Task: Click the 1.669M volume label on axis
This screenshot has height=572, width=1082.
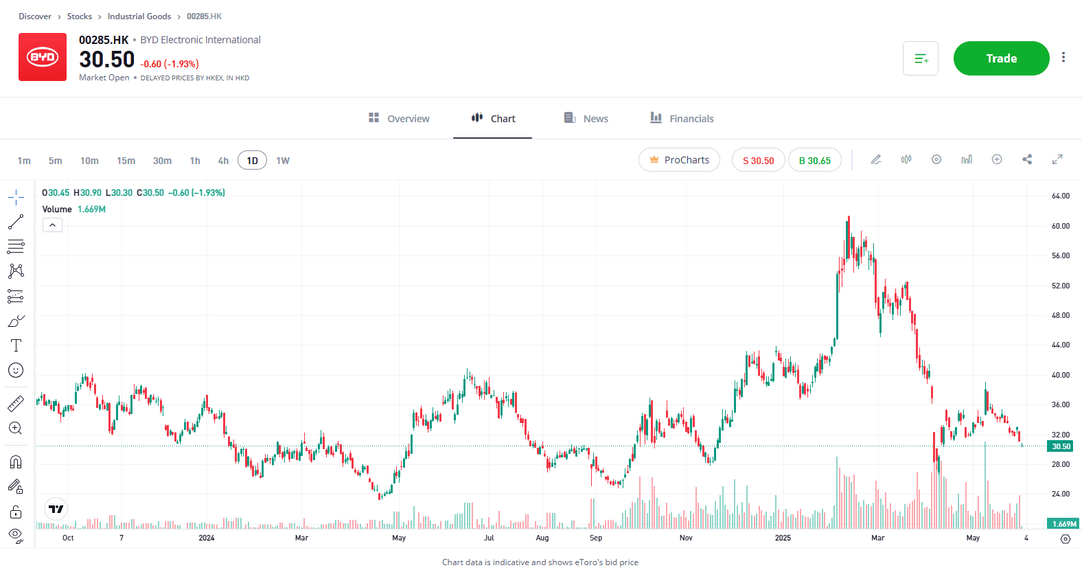Action: click(x=1063, y=524)
